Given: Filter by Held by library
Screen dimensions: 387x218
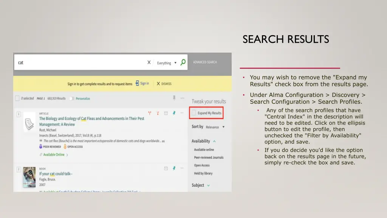Looking at the screenshot, I should pyautogui.click(x=203, y=173).
